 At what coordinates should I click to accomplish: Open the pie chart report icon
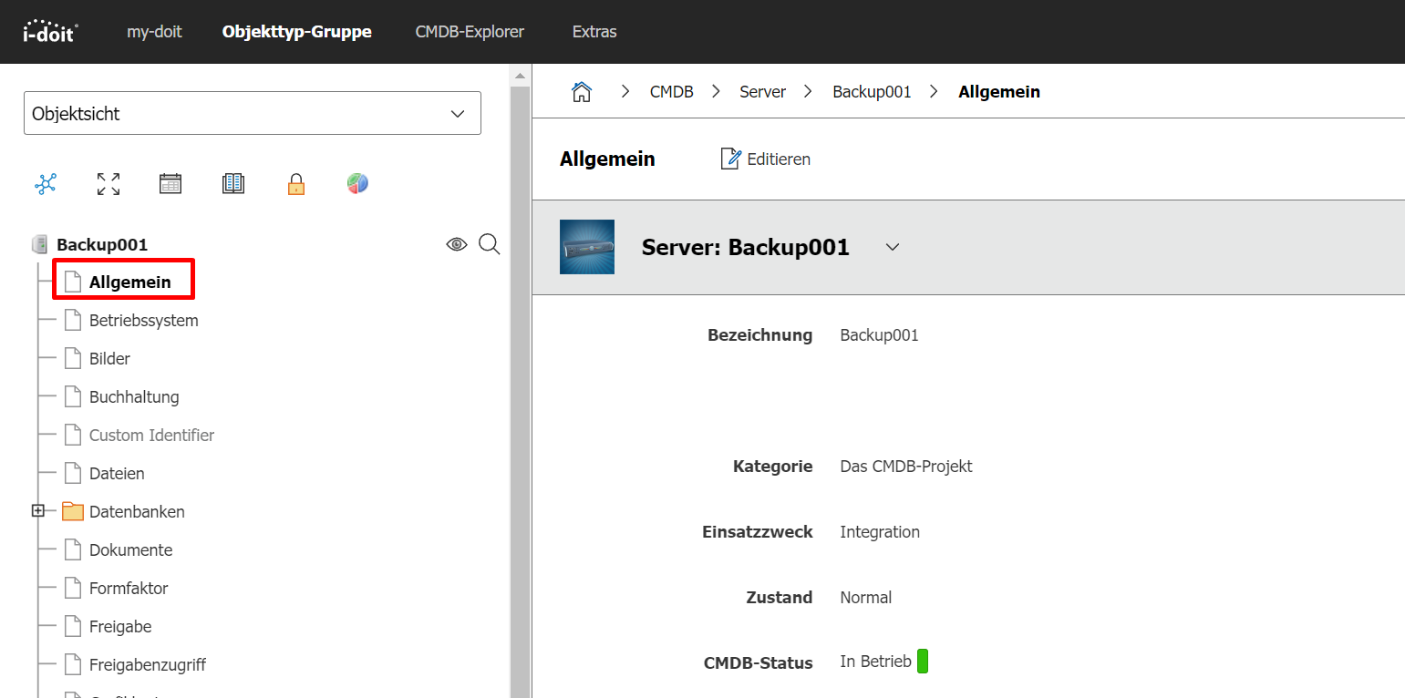pyautogui.click(x=357, y=184)
